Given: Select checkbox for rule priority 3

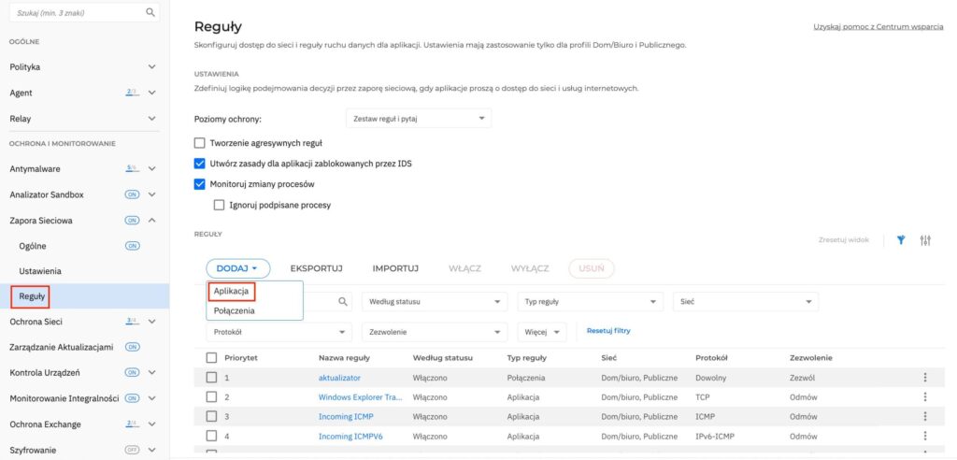Looking at the screenshot, I should click(212, 417).
